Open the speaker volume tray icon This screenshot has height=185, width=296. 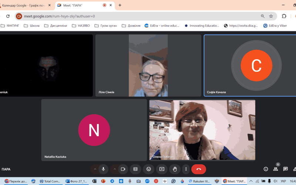(x=275, y=181)
